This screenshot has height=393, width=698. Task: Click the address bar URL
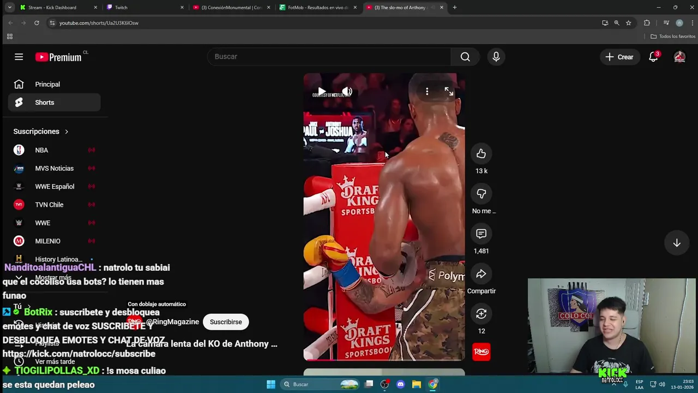(x=99, y=23)
